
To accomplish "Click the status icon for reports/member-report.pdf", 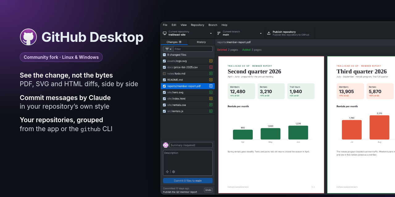I will [x=211, y=86].
